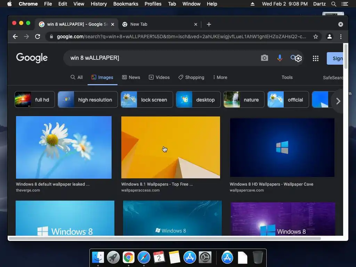This screenshot has height=267, width=356.
Task: Filter images by 'desktop' chip
Action: coord(198,99)
